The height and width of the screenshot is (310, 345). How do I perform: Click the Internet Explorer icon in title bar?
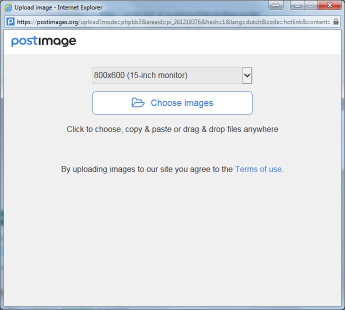click(x=8, y=7)
